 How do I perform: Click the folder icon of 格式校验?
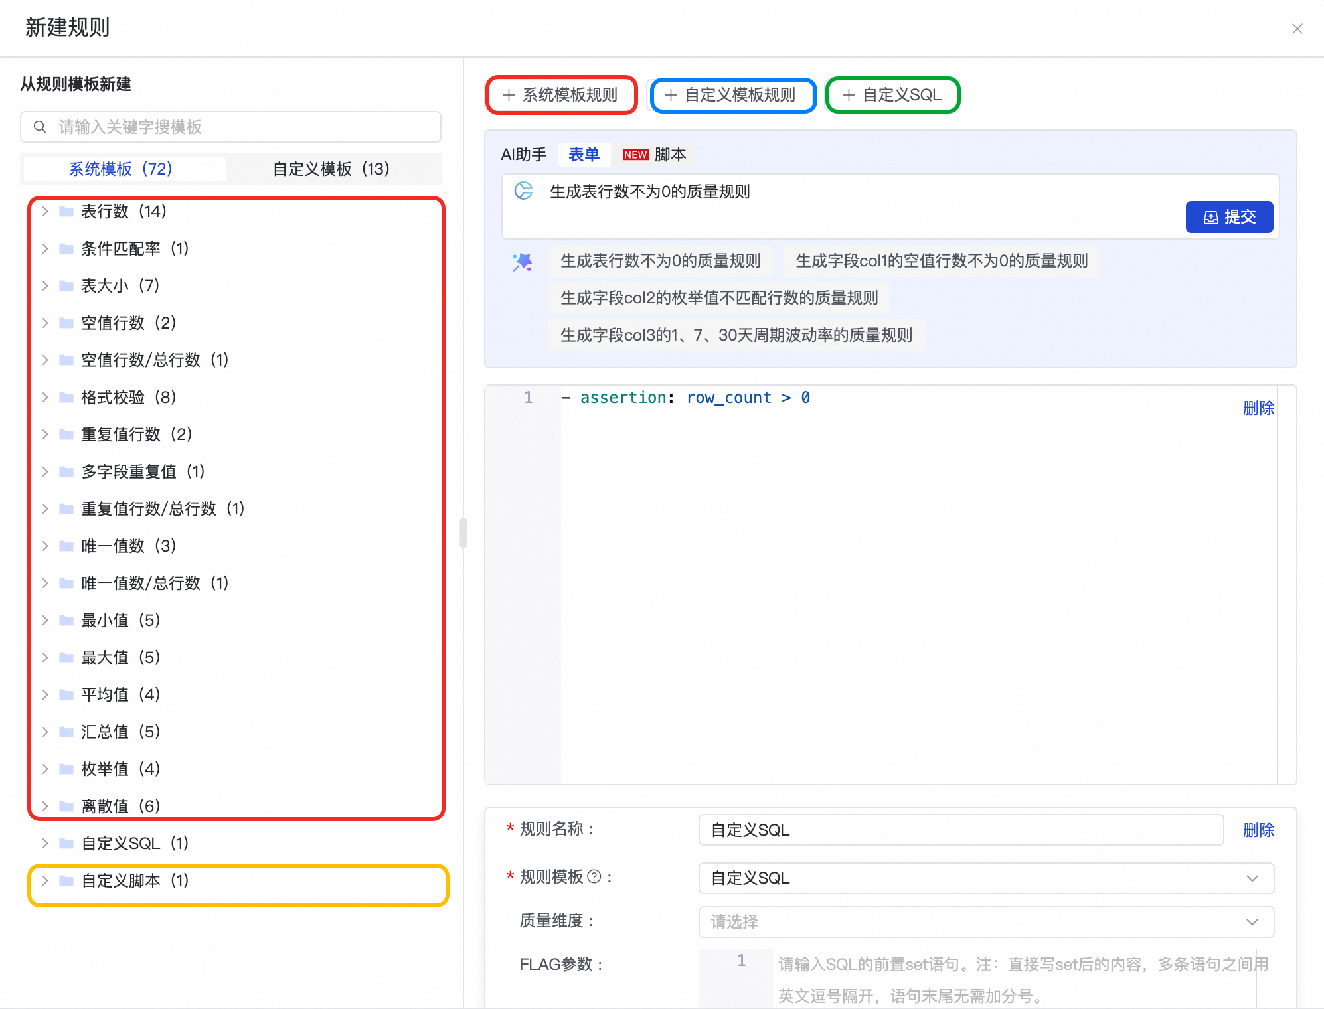66,397
